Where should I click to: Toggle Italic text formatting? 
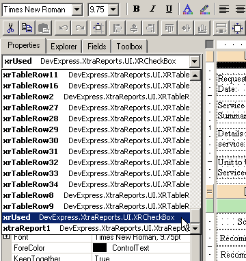coord(153,9)
